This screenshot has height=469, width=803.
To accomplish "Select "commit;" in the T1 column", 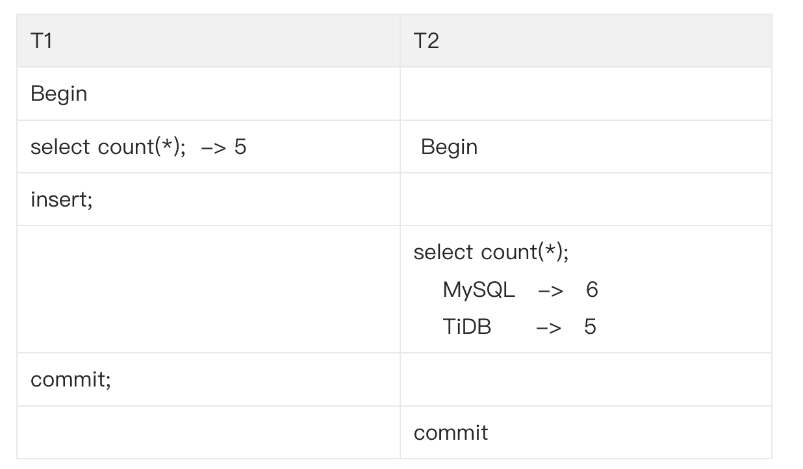I will click(x=71, y=379).
